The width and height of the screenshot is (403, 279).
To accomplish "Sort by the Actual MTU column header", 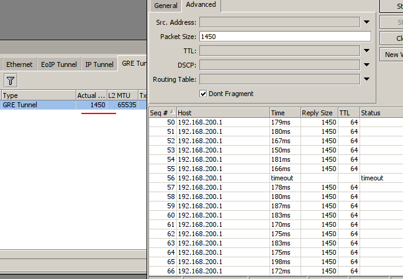I will (91, 95).
